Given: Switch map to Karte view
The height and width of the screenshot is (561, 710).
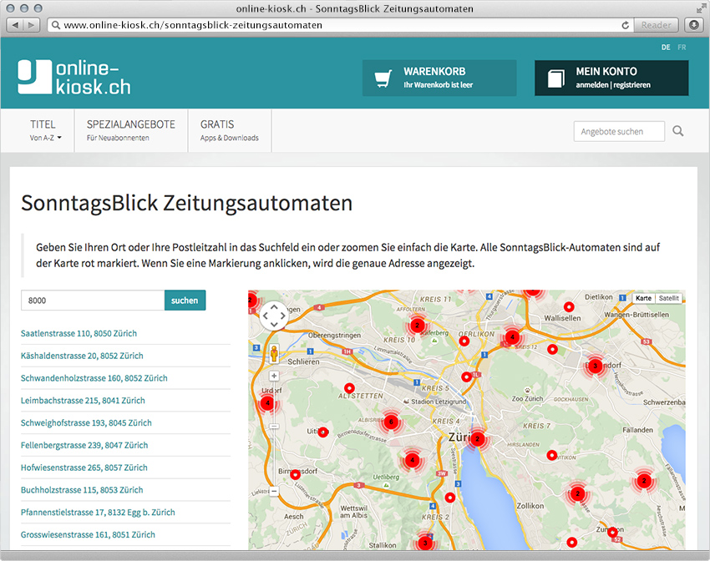Looking at the screenshot, I should pos(643,298).
